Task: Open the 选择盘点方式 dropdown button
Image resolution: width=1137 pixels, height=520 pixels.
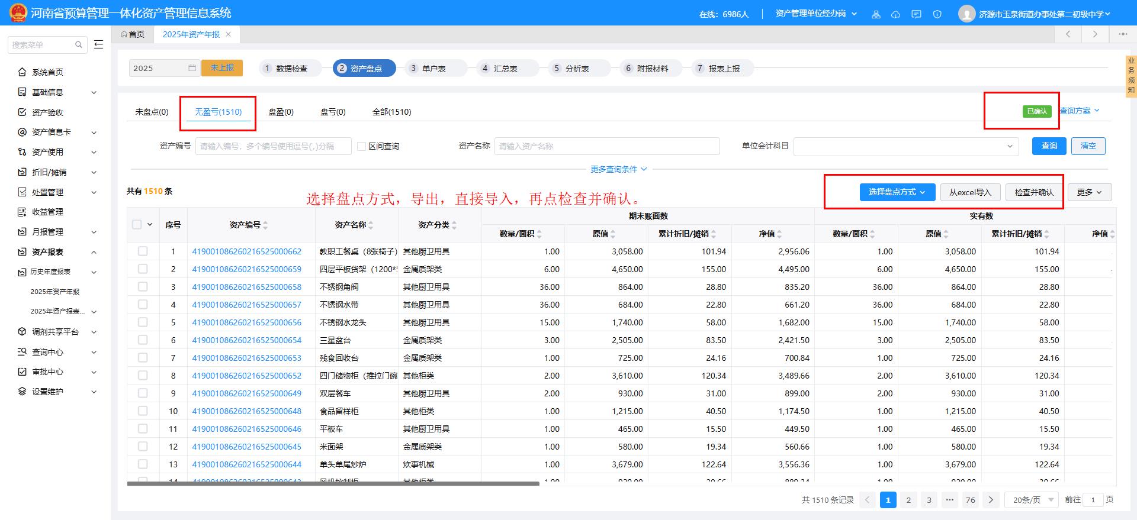Action: [897, 192]
